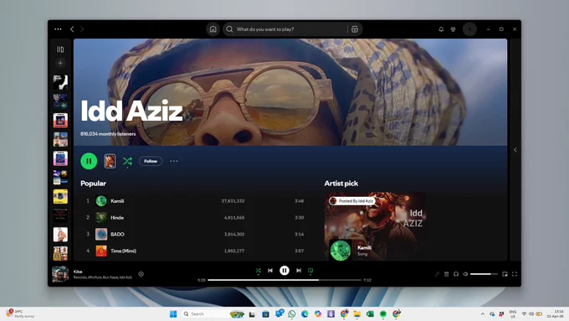
Task: Open more options dots next to Follow
Action: [174, 161]
